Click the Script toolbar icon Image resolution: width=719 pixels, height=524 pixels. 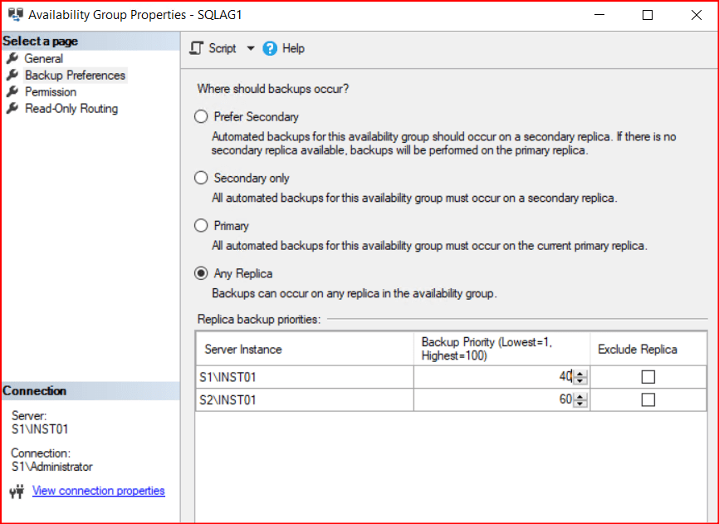click(x=197, y=48)
